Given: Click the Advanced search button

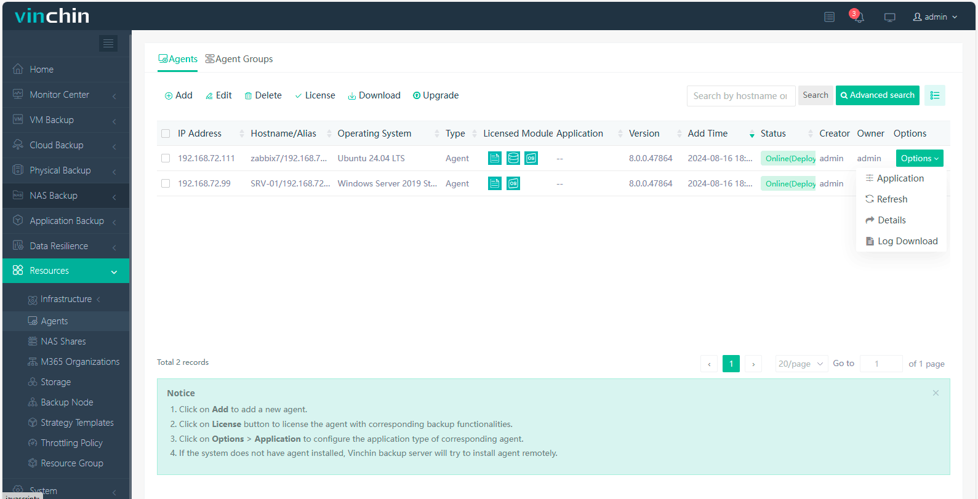Looking at the screenshot, I should (x=877, y=95).
